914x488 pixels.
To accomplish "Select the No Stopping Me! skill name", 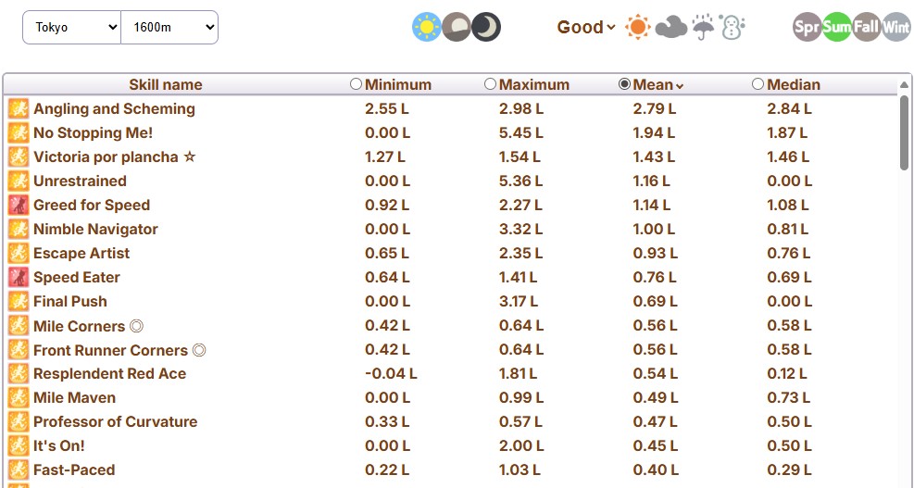I will [94, 133].
